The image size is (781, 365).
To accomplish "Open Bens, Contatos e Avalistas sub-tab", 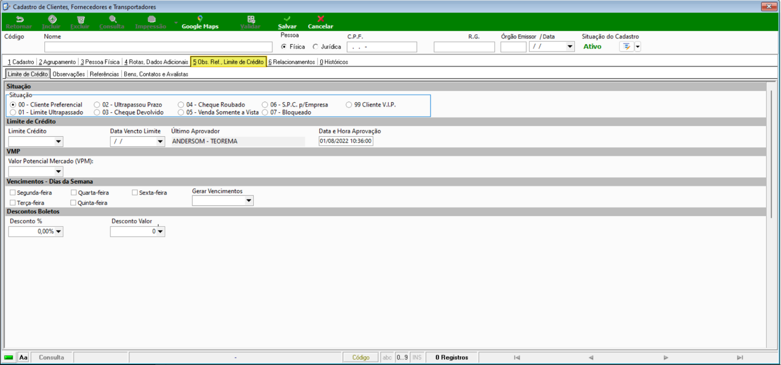I will 156,74.
